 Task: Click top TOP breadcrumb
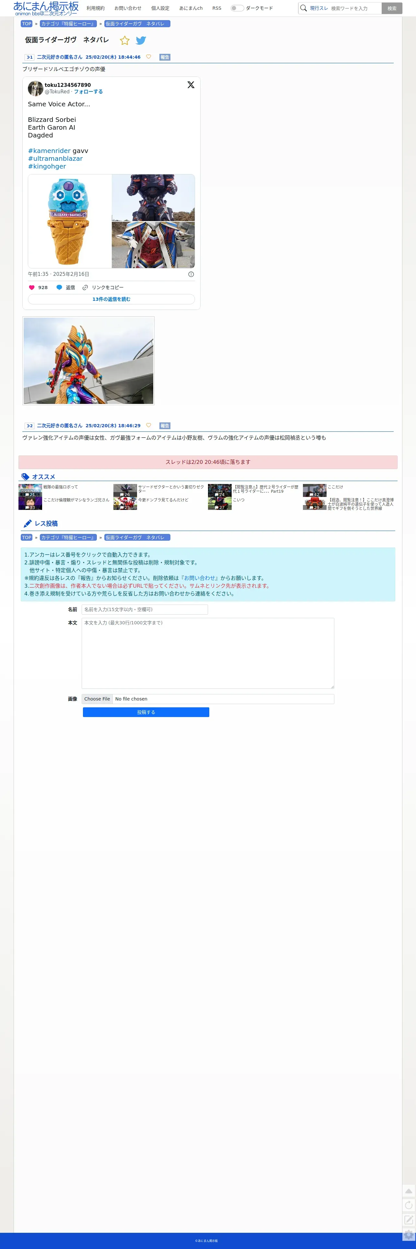[27, 24]
